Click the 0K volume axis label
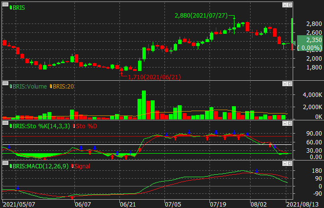 click(x=319, y=116)
